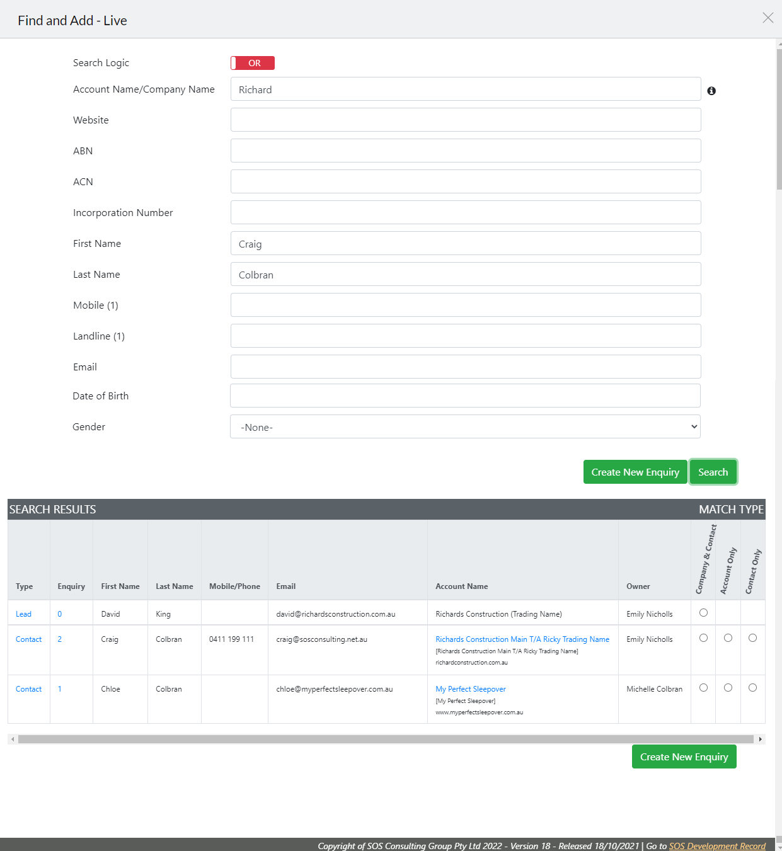Click the info icon beside Account Name field
This screenshot has height=851, width=782.
pyautogui.click(x=711, y=91)
